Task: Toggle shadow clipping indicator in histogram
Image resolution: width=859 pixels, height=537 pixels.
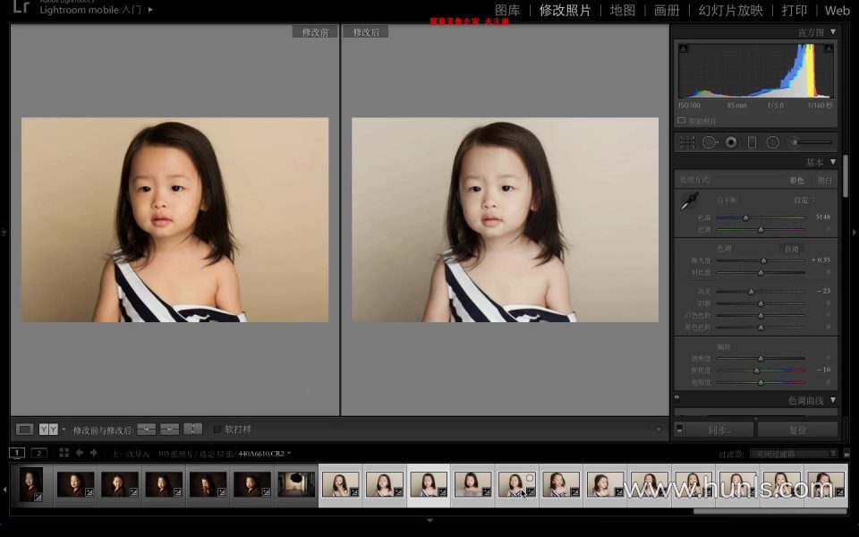Action: coord(683,47)
